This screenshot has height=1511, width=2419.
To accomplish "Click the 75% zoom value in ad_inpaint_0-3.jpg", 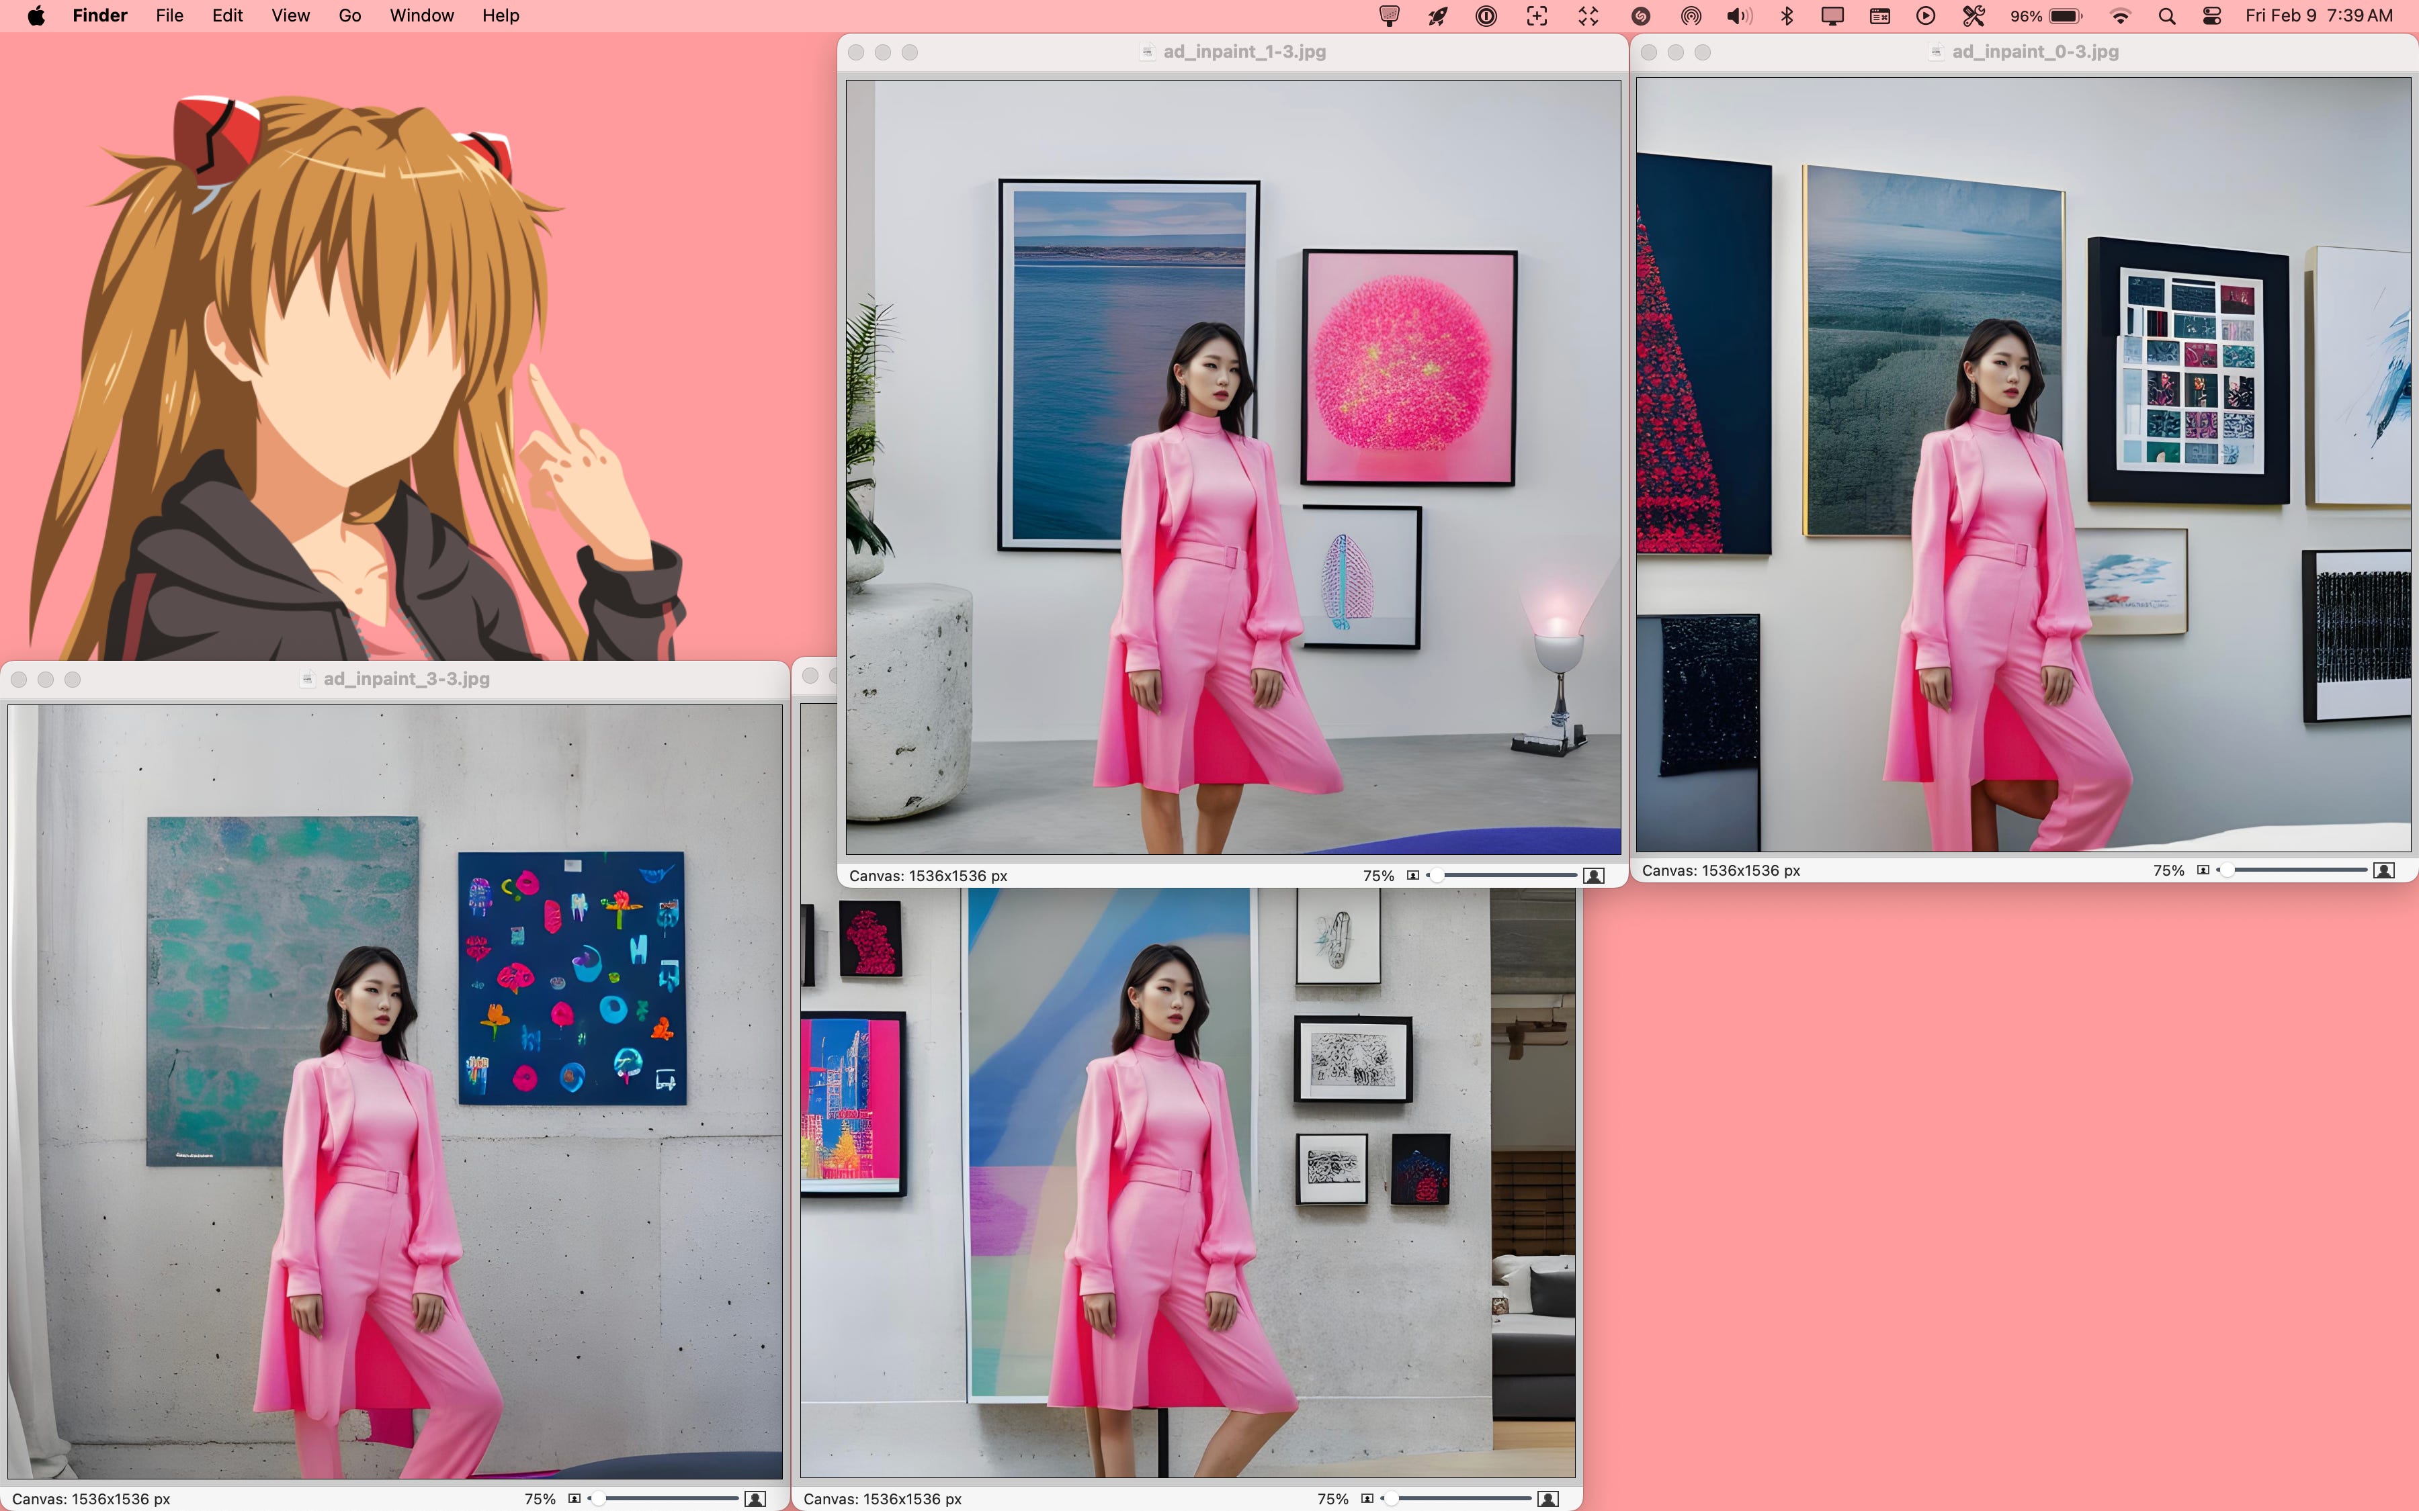I will coord(2168,870).
